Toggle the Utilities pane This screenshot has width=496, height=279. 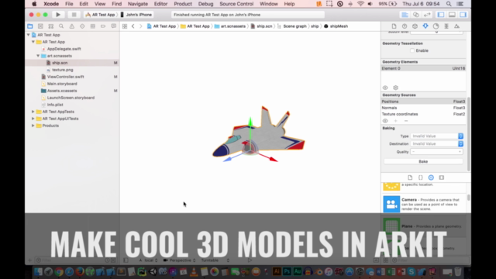[463, 15]
